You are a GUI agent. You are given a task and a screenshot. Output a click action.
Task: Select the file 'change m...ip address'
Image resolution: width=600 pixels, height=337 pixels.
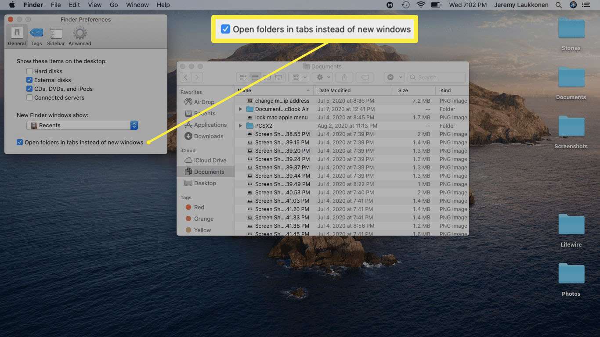click(x=282, y=100)
